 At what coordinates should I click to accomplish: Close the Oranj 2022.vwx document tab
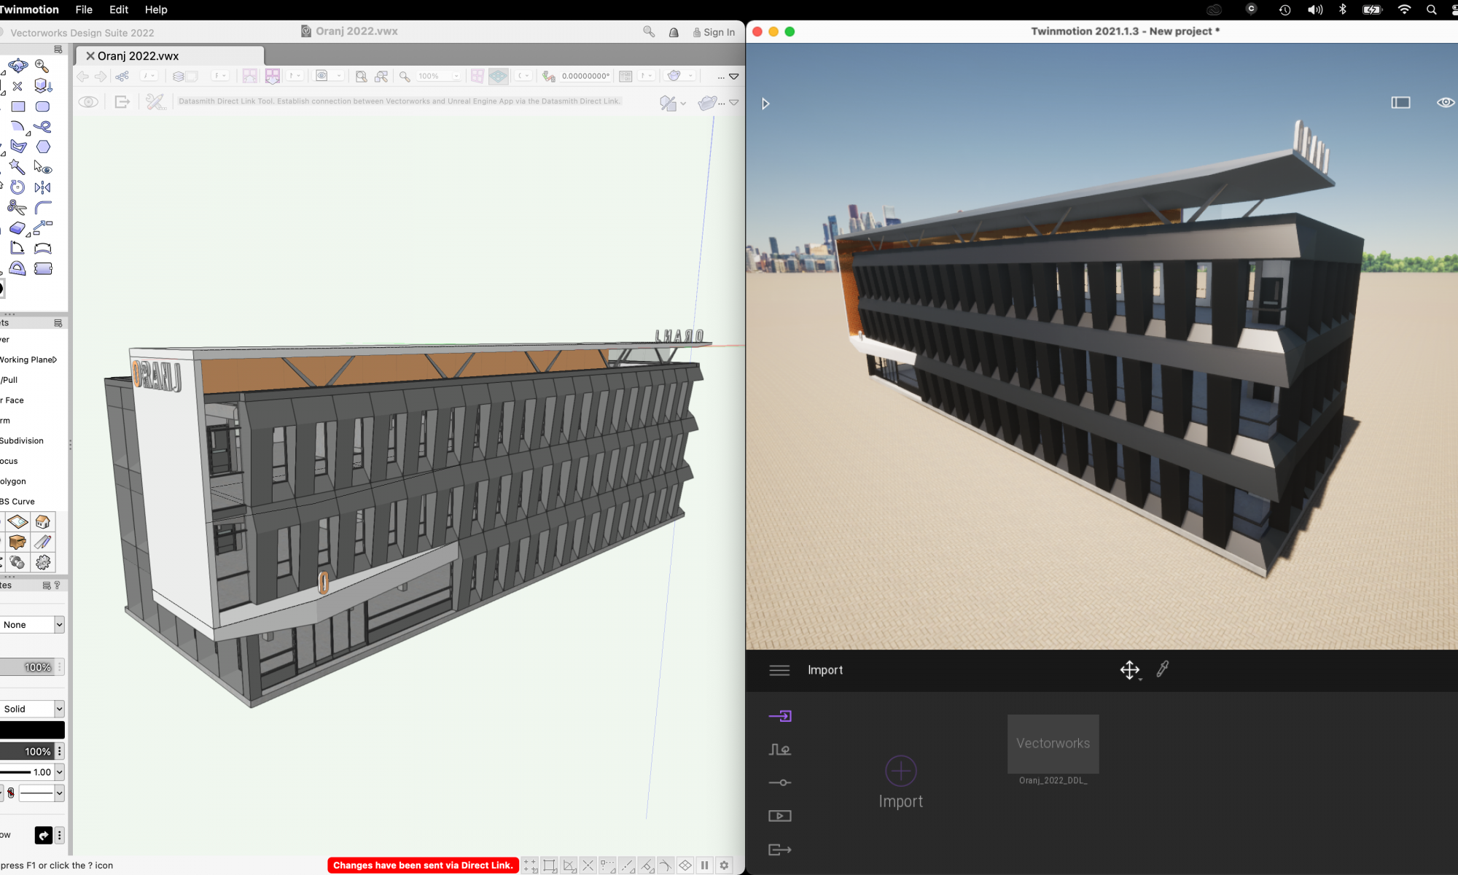(x=90, y=56)
